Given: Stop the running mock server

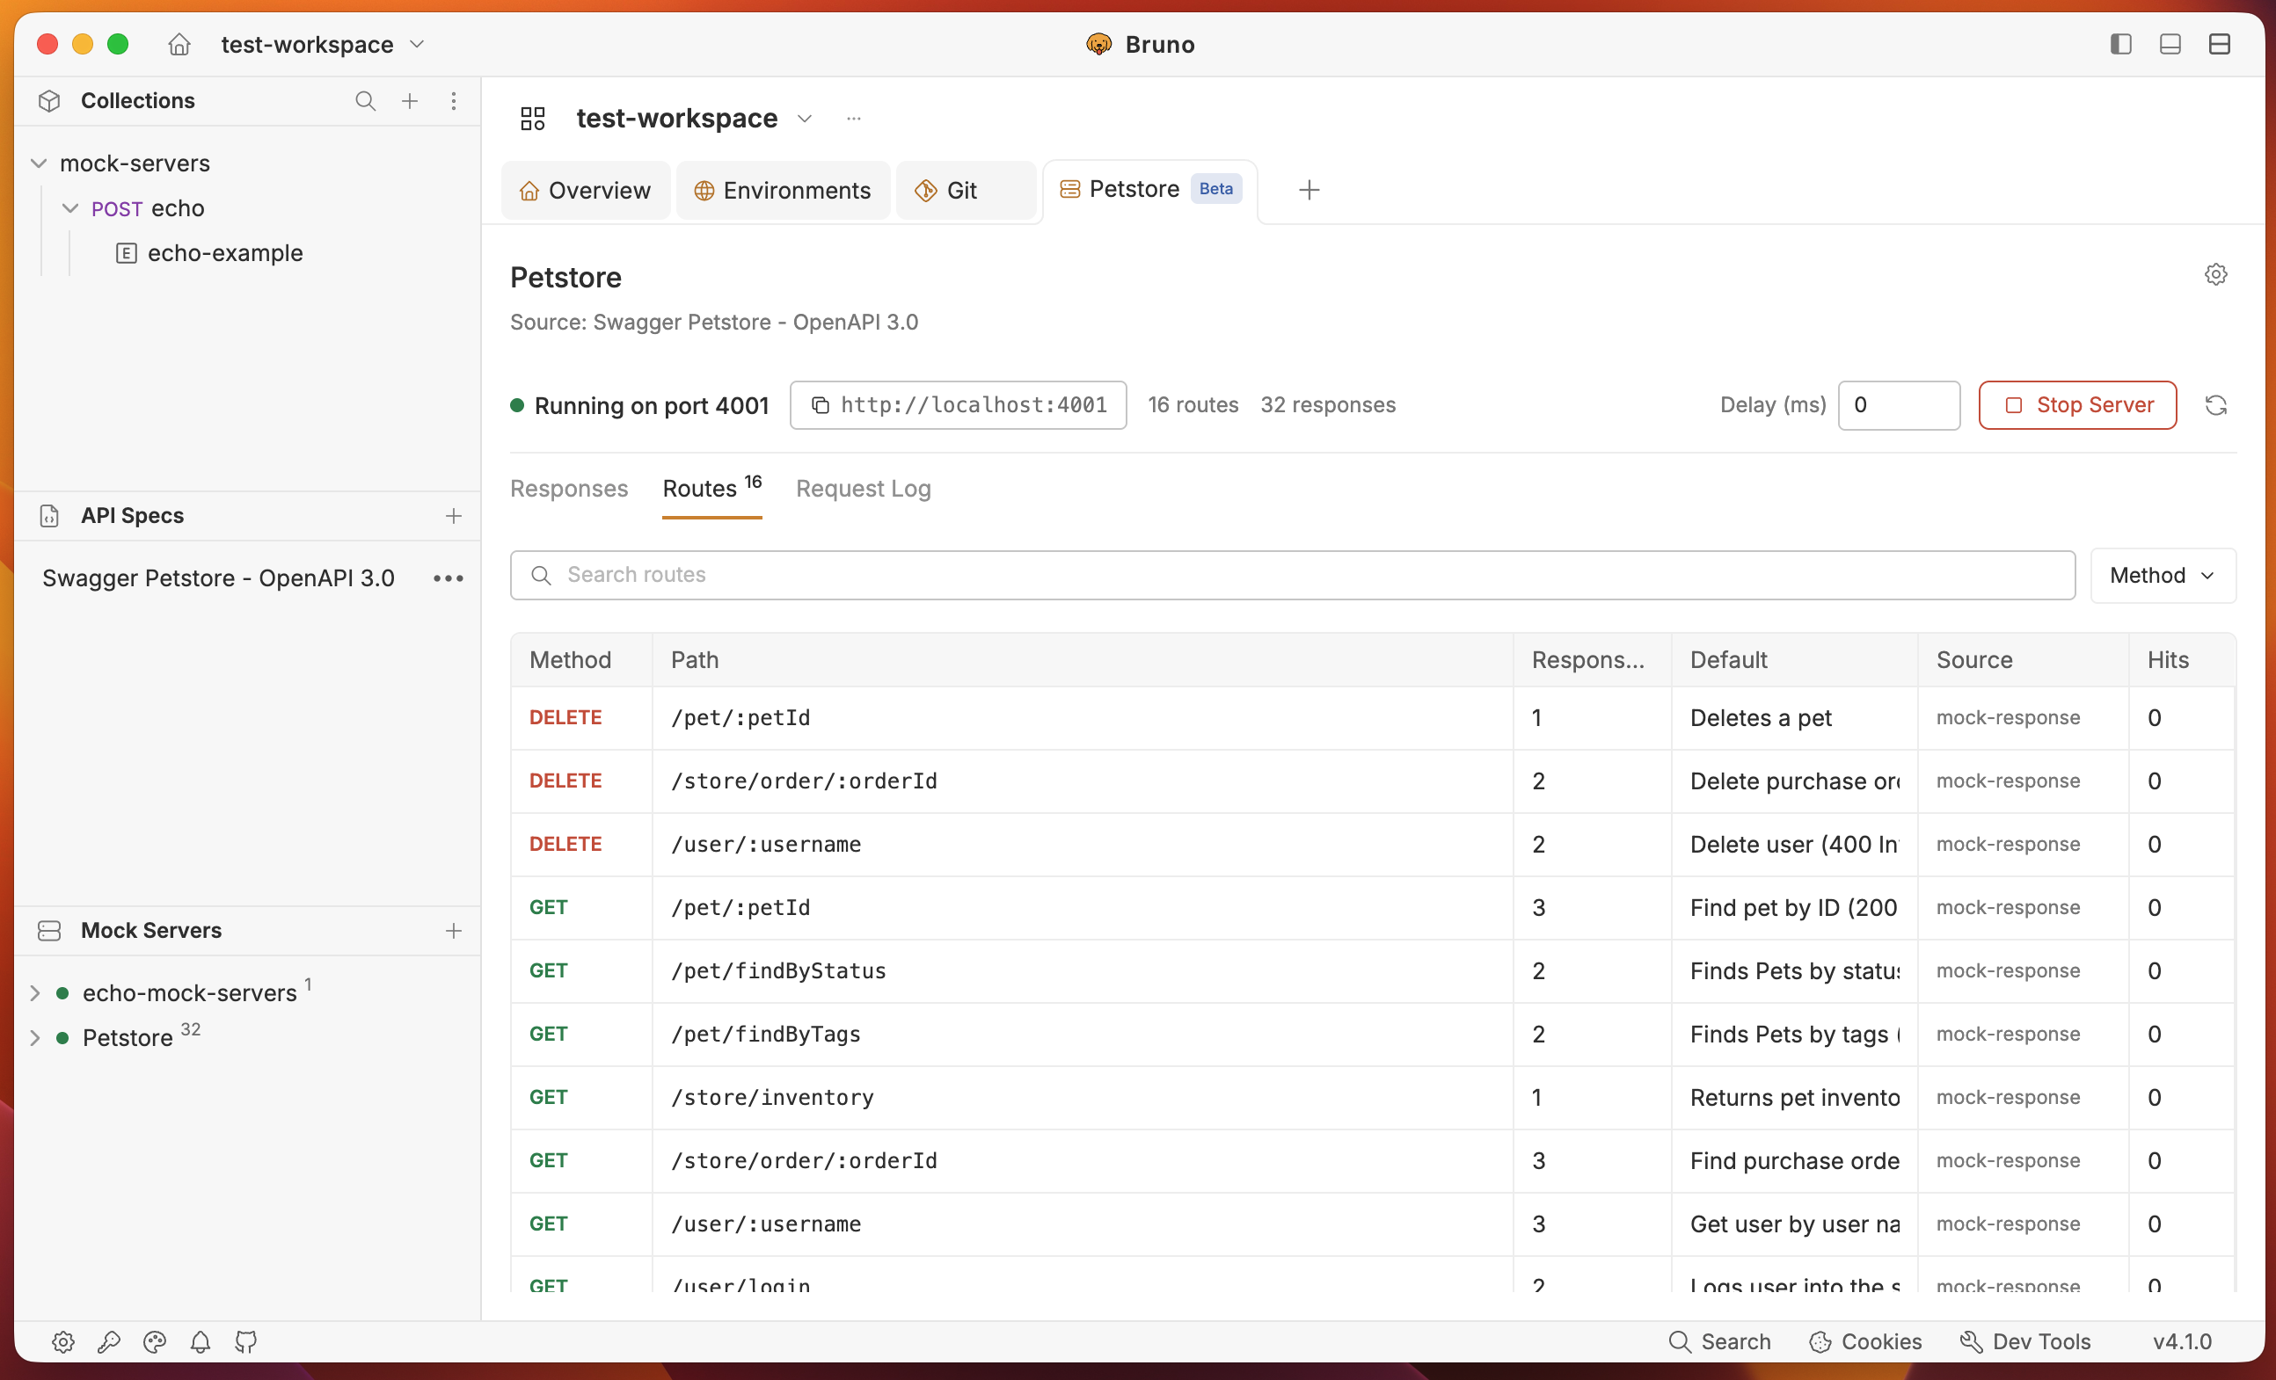Looking at the screenshot, I should [x=2077, y=405].
